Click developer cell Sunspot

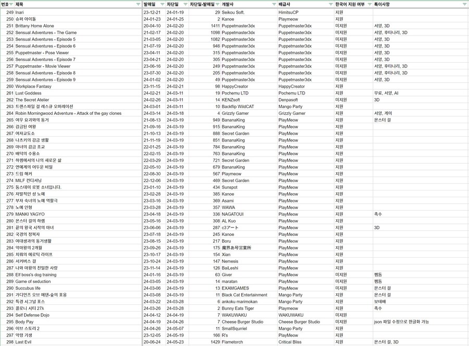(x=249, y=187)
